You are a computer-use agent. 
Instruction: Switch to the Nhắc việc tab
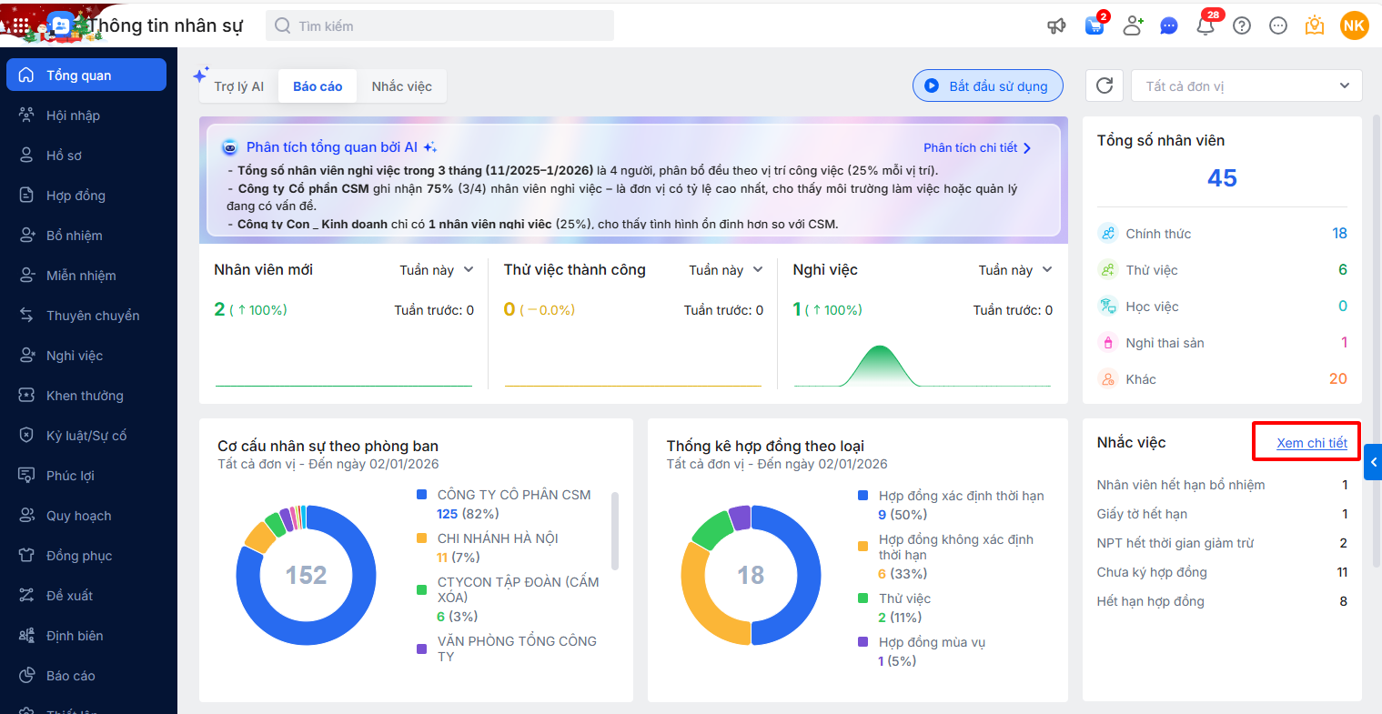click(x=401, y=86)
